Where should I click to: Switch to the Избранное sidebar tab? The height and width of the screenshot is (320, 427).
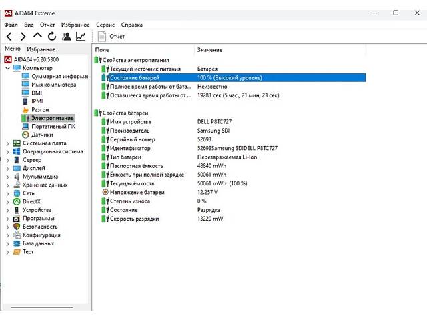tap(41, 49)
